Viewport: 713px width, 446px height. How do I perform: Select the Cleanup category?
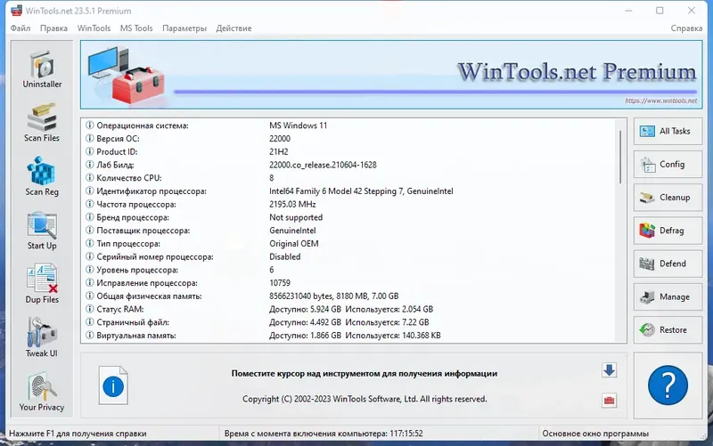[x=668, y=198]
